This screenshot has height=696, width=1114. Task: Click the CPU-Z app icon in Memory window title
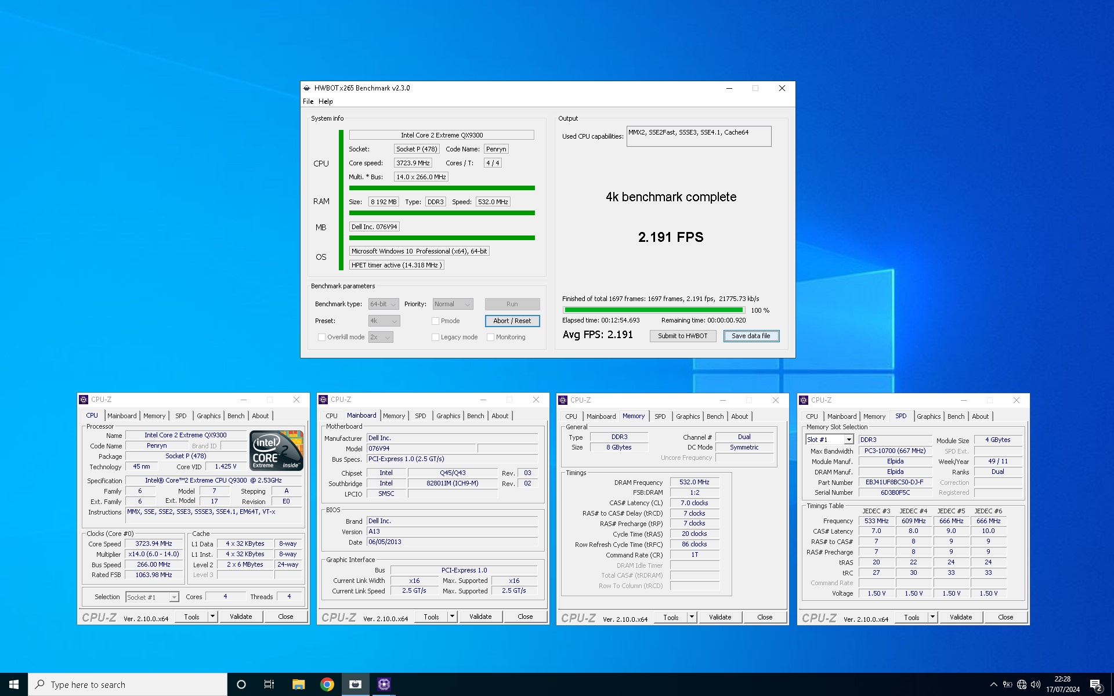pos(563,400)
